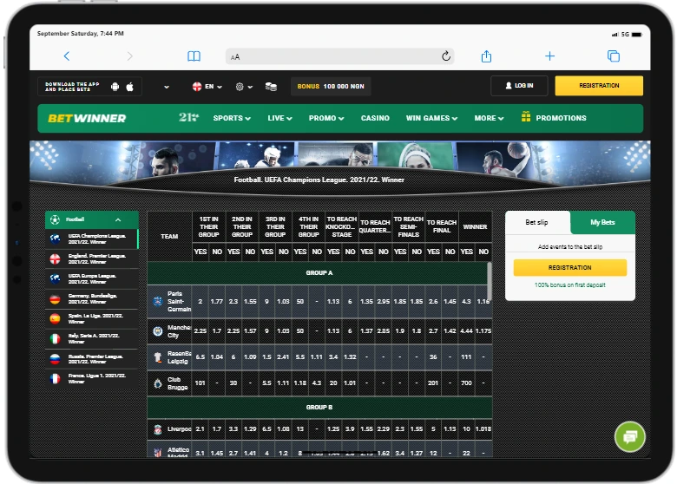Click the Spanish flag icon in sidebar
Image resolution: width=677 pixels, height=484 pixels.
55,318
